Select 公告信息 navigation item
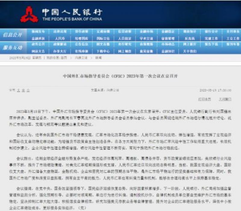241x211 pixels. [81, 44]
